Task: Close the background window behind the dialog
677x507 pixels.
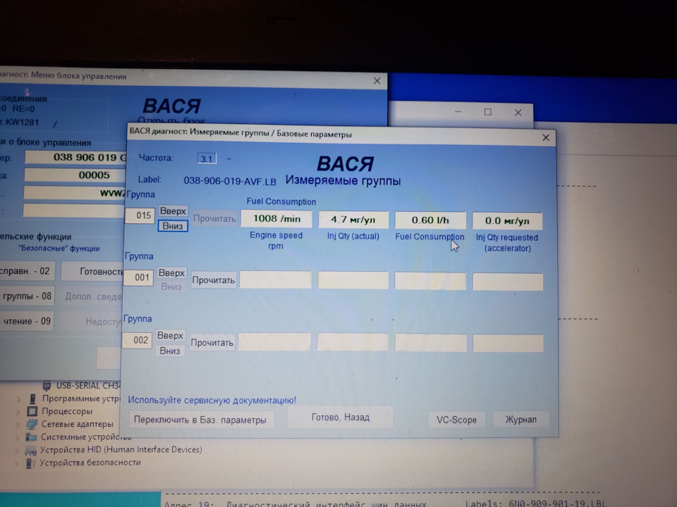Action: click(x=518, y=113)
